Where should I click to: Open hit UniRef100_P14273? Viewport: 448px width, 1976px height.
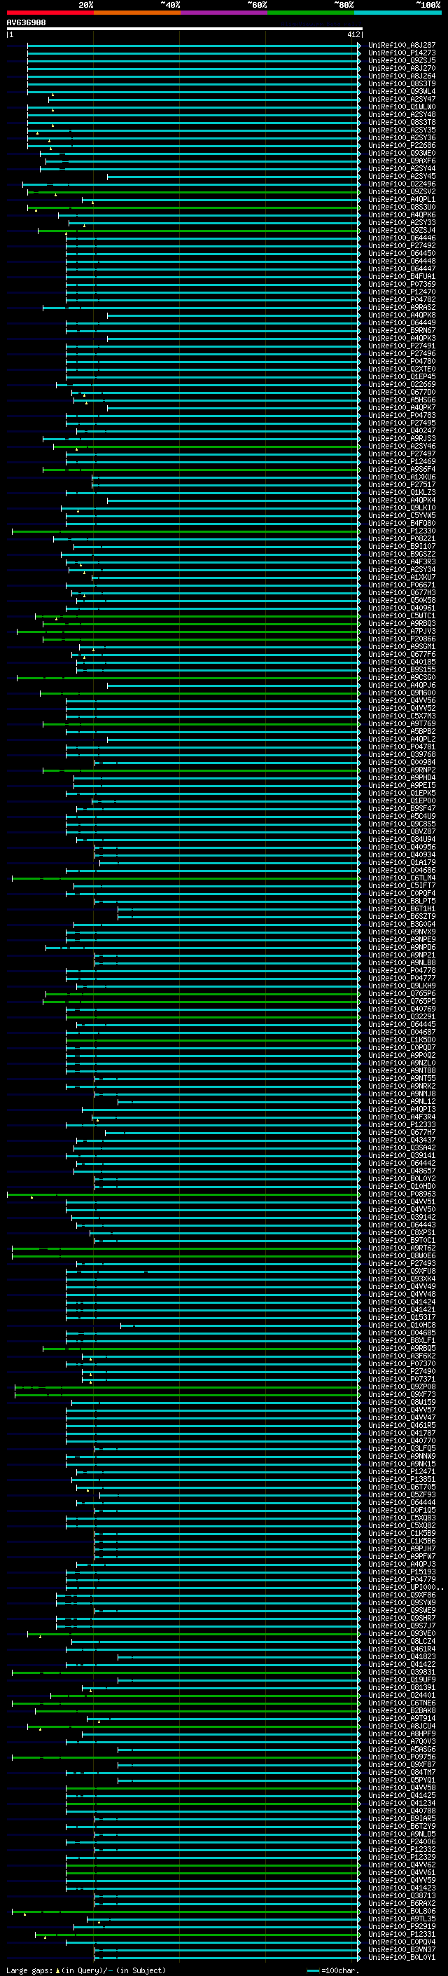(402, 53)
